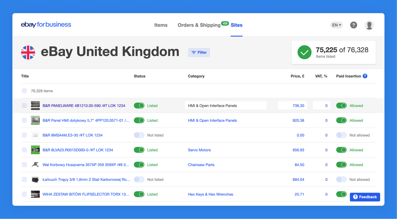This screenshot has width=397, height=219.
Task: Go to the Items tab
Action: (x=161, y=25)
